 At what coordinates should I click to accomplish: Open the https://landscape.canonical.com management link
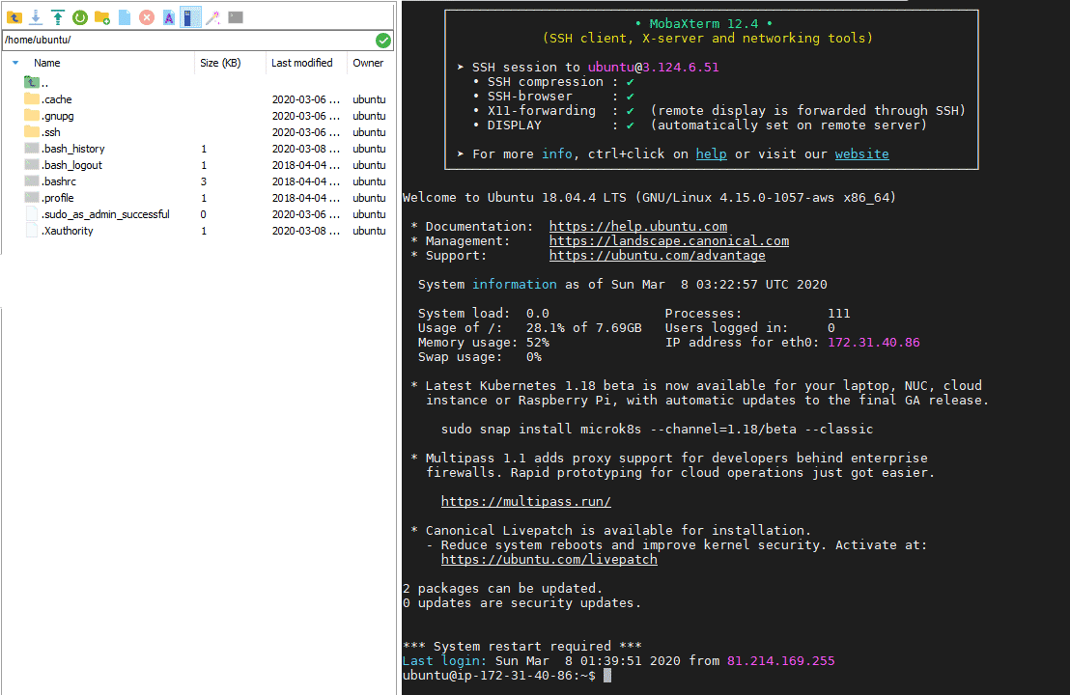point(668,240)
